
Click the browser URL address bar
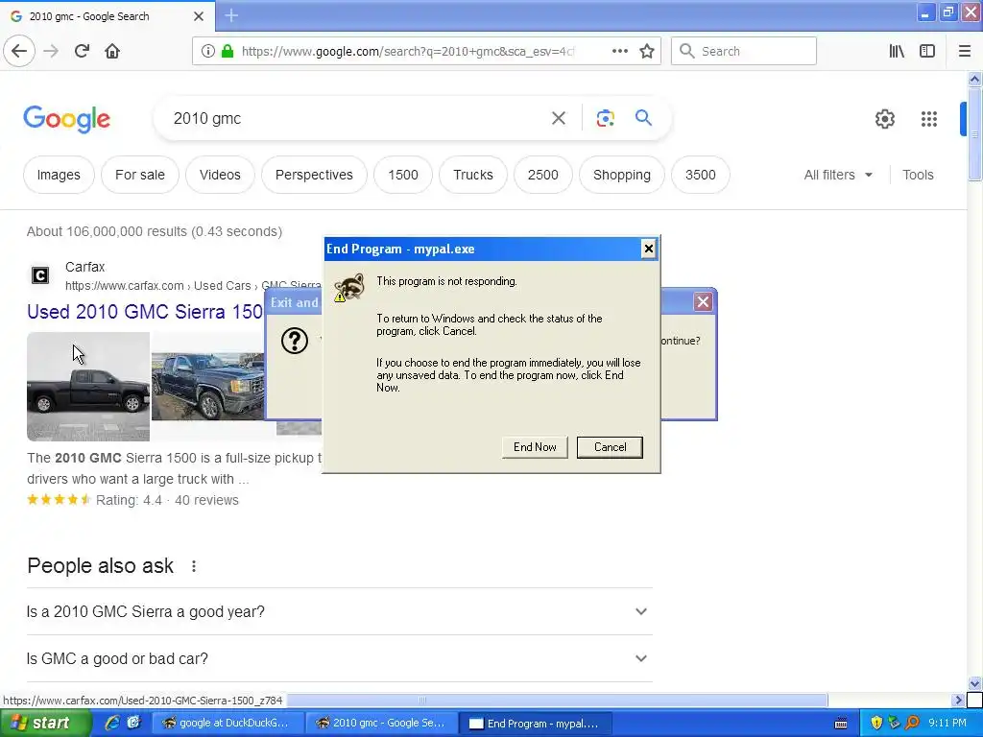point(407,51)
